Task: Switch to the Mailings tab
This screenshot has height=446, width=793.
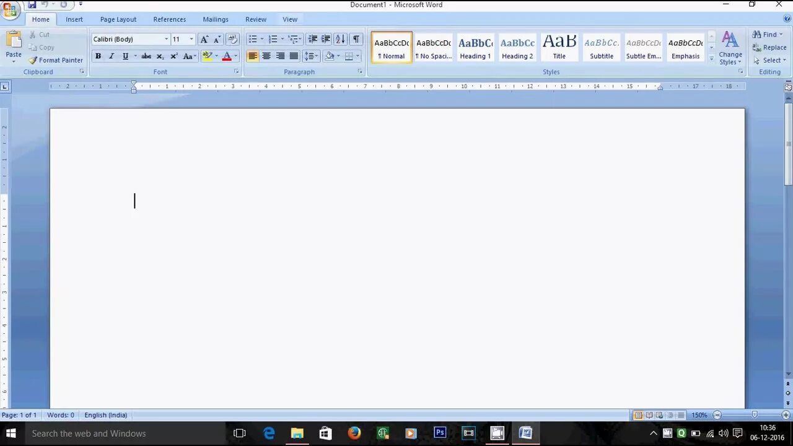Action: click(216, 19)
